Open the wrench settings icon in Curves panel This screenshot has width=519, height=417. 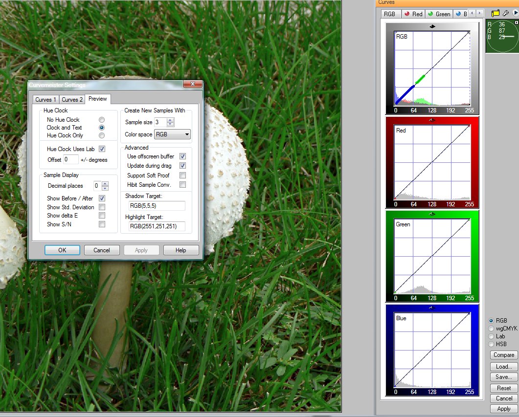coord(505,14)
